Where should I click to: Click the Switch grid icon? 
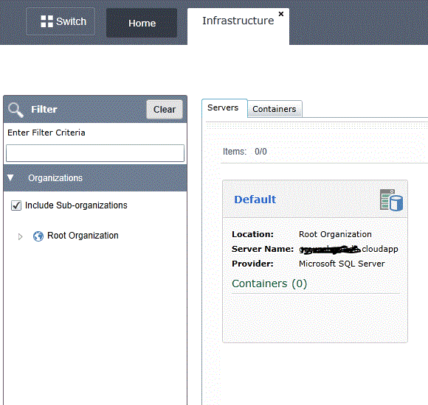point(46,21)
